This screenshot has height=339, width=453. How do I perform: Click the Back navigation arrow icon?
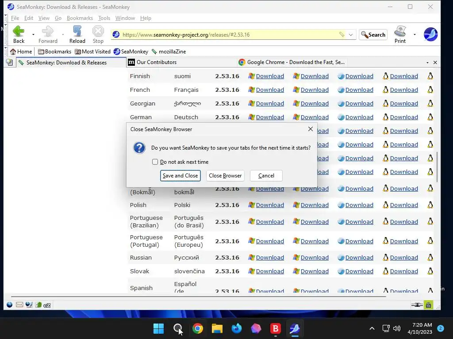tap(19, 31)
